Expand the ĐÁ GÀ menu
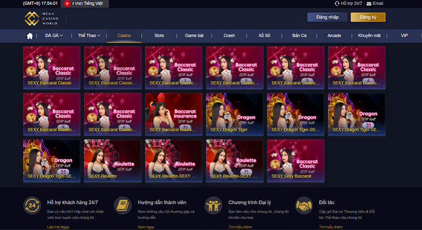Viewport: 422px width, 230px height. coord(54,35)
